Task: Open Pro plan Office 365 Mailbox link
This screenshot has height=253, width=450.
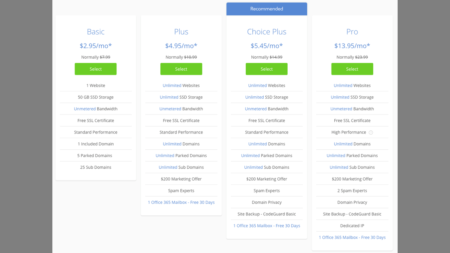Action: click(x=352, y=238)
